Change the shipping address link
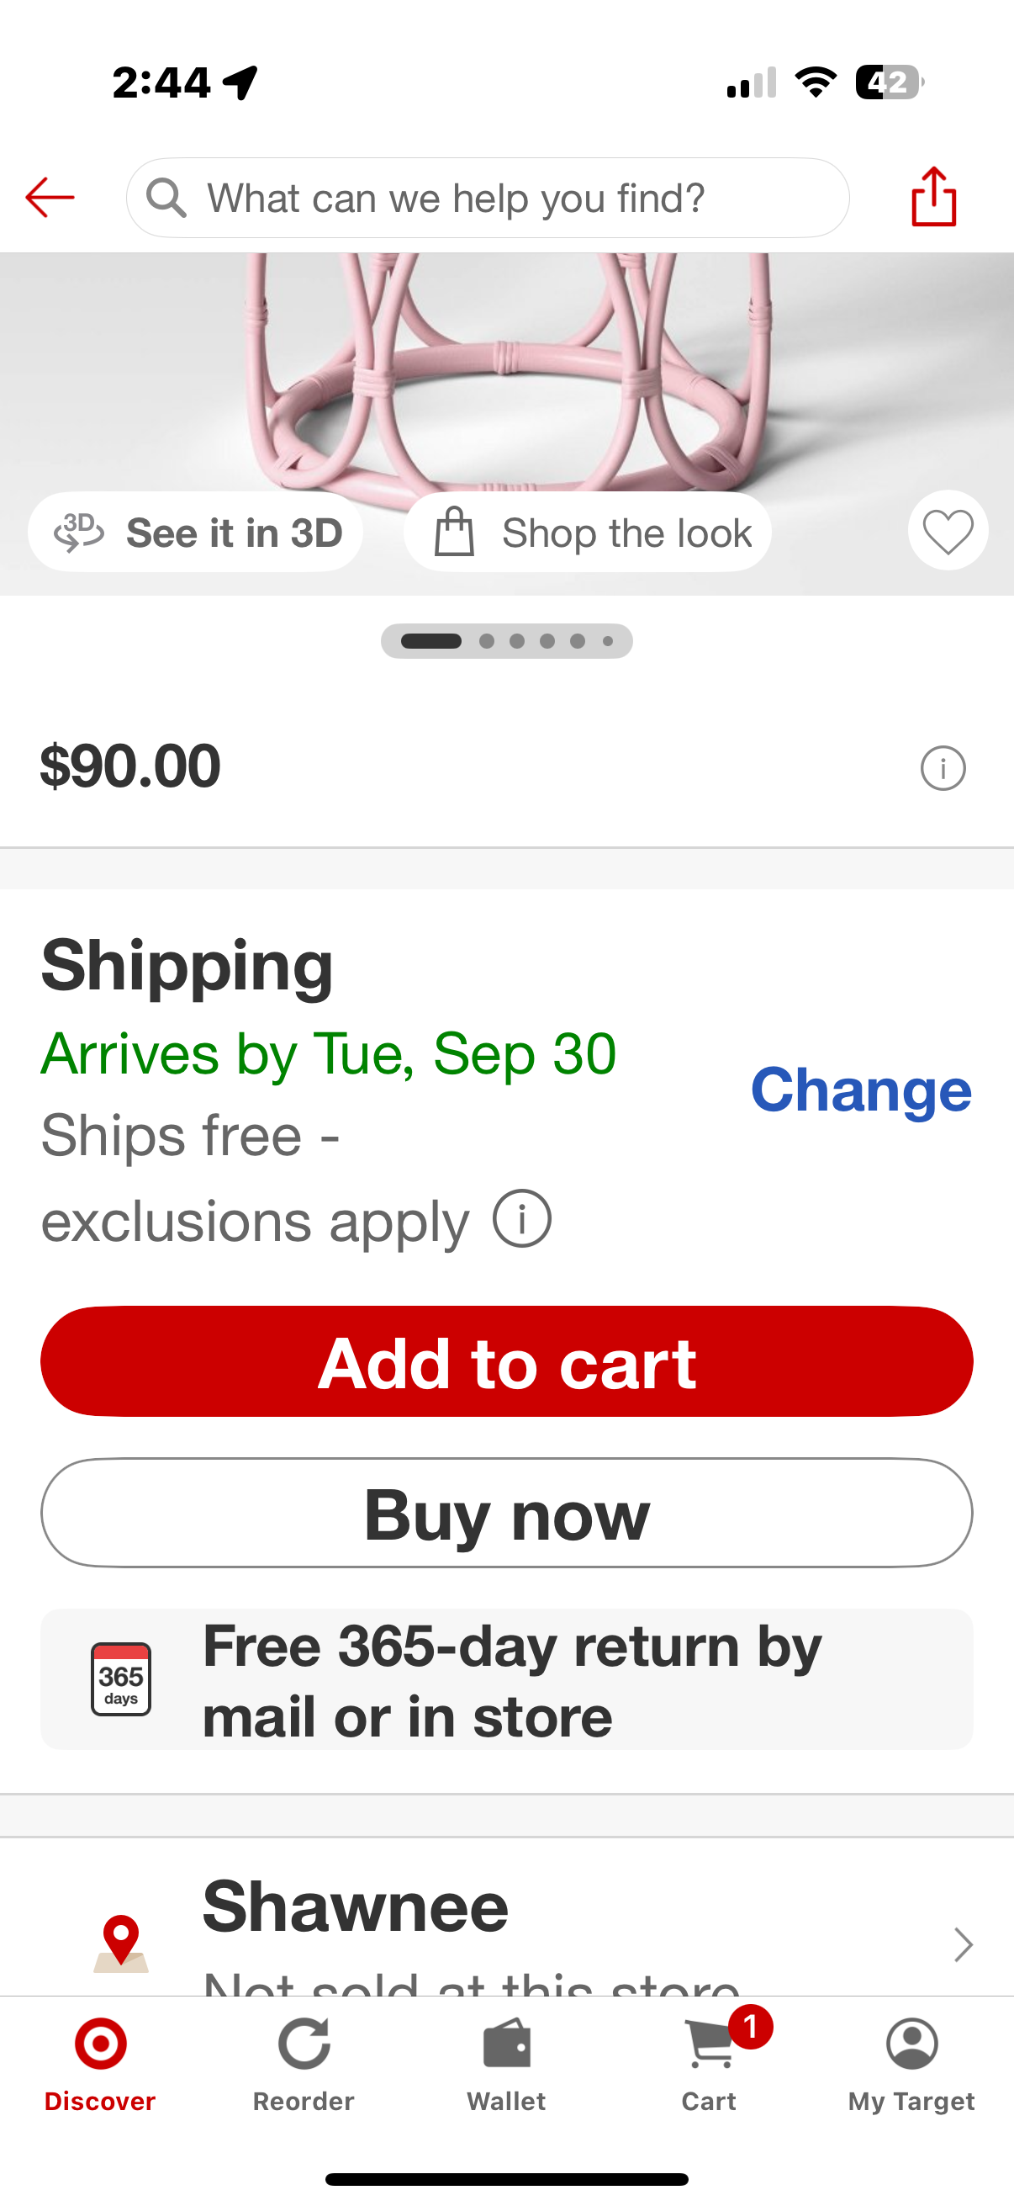Viewport: 1014px width, 2206px height. pyautogui.click(x=860, y=1090)
